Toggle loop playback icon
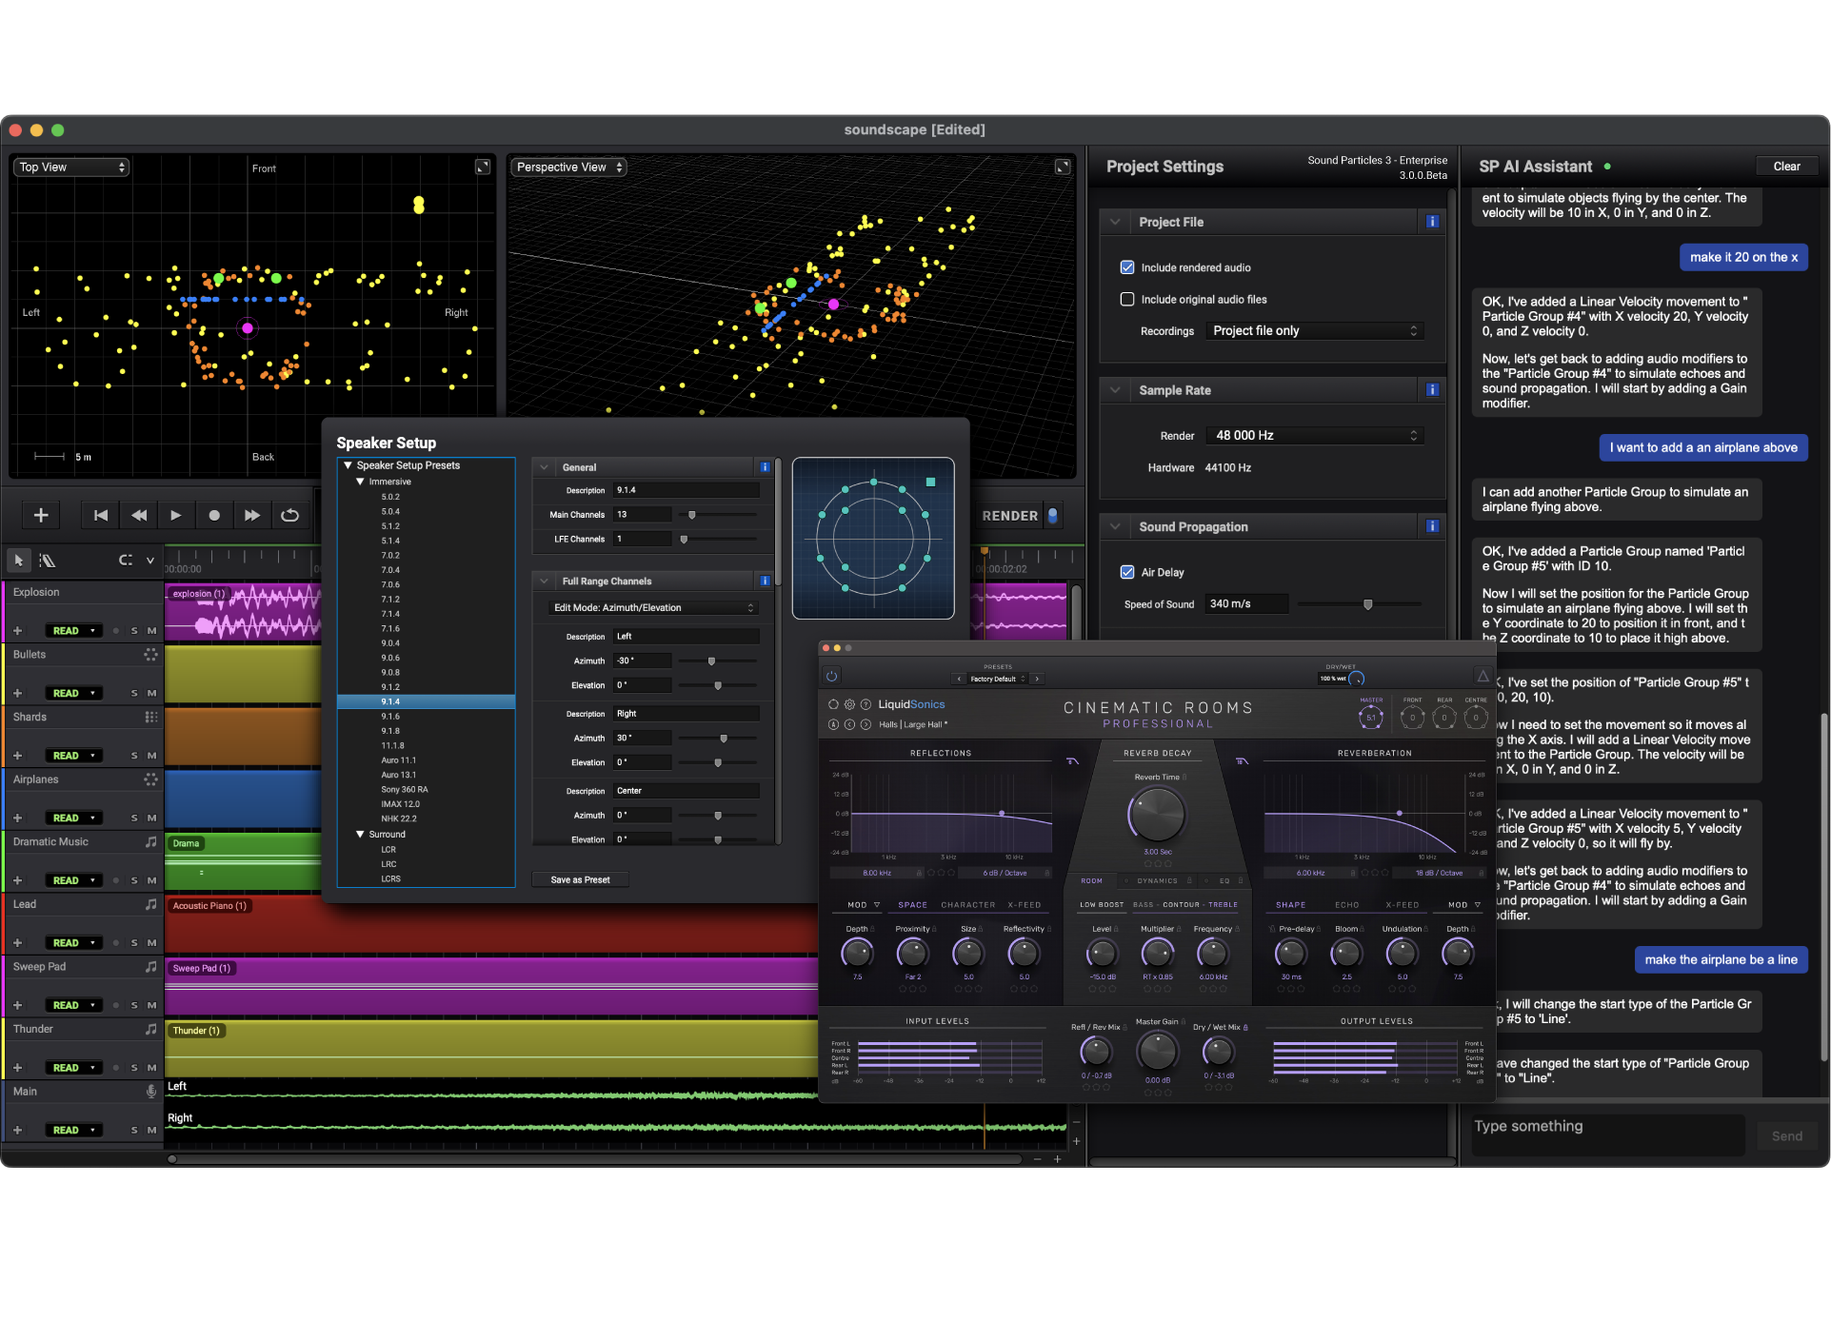Screen dimensions: 1831x1321 [289, 515]
